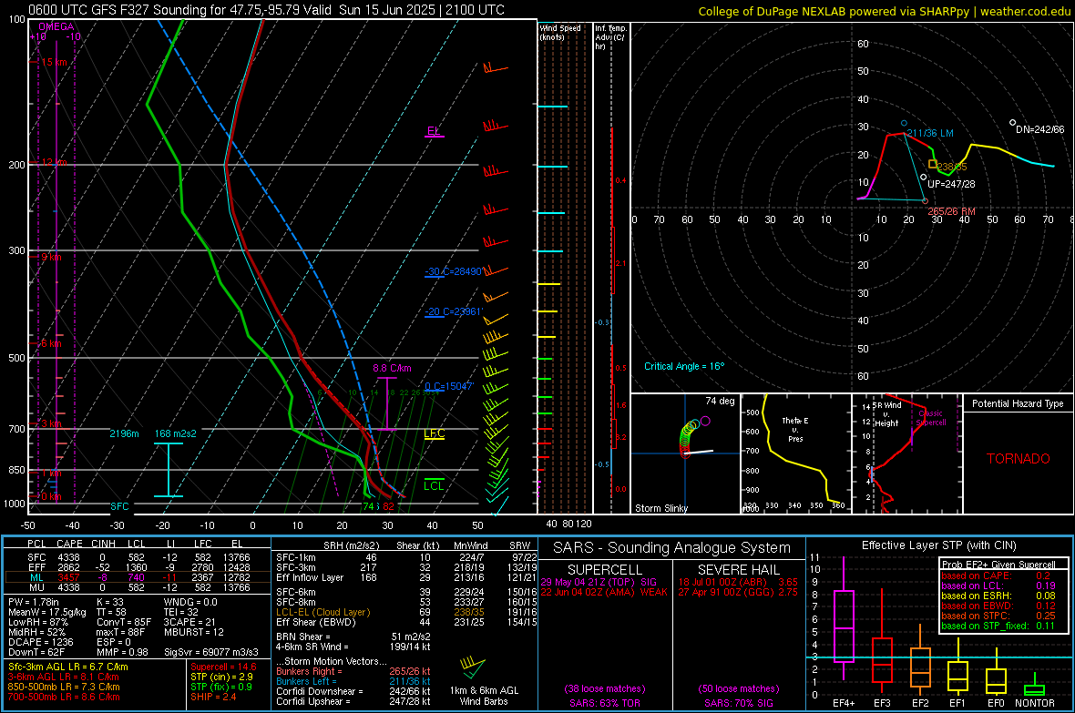Click the 700-500mb LR = 8.6 C/km line
Image resolution: width=1075 pixels, height=713 pixels.
(64, 697)
